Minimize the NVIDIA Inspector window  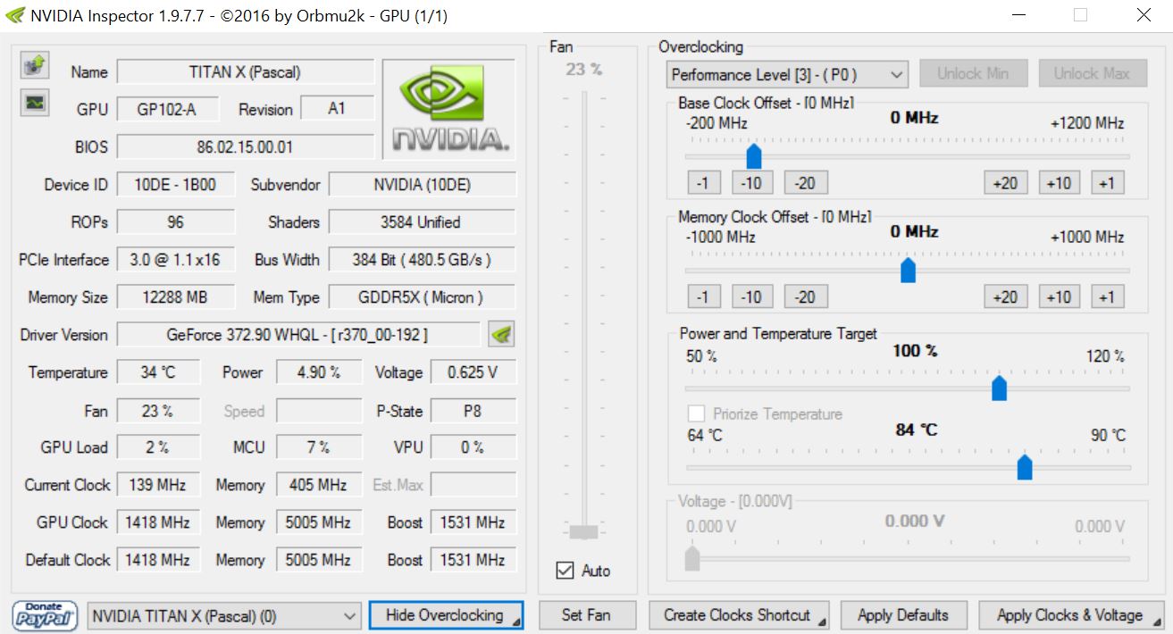pyautogui.click(x=1019, y=15)
